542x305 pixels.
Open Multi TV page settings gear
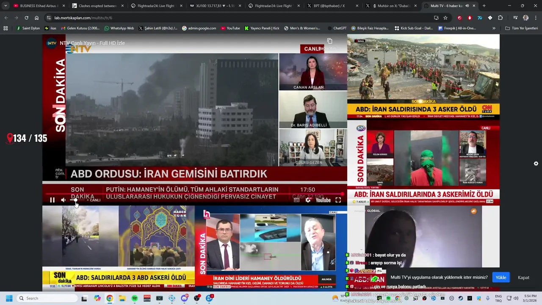[x=536, y=164]
